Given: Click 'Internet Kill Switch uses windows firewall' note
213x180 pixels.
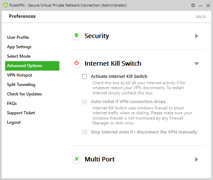Looking at the screenshot, I should 142,116.
